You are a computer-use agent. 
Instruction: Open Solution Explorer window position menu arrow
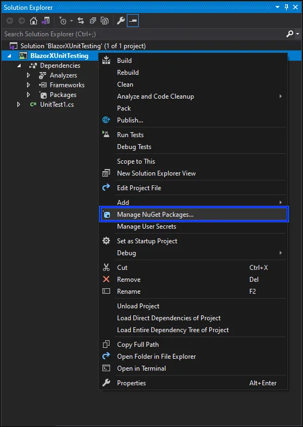tap(278, 8)
